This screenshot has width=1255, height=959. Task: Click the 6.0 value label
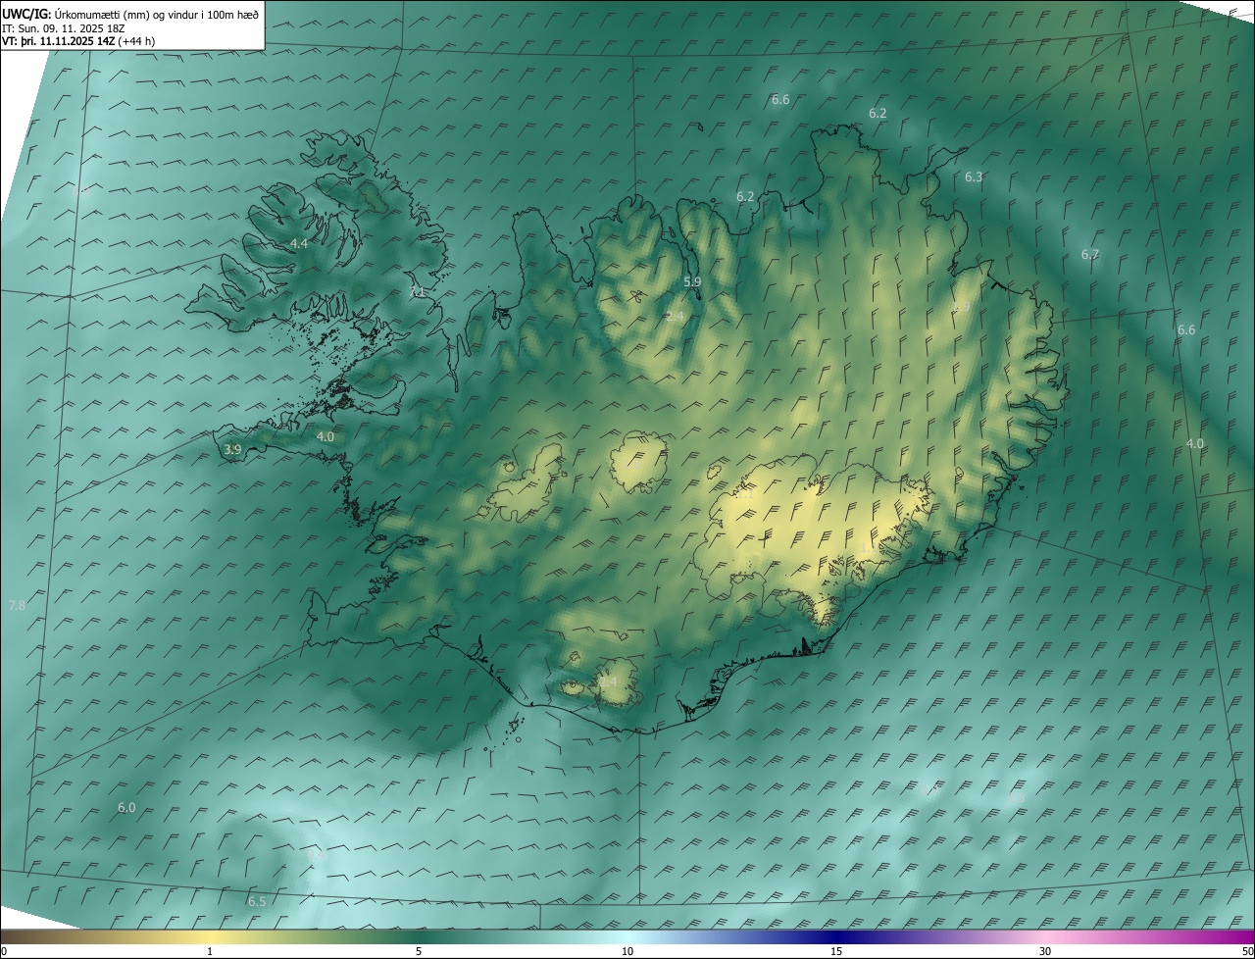(126, 808)
